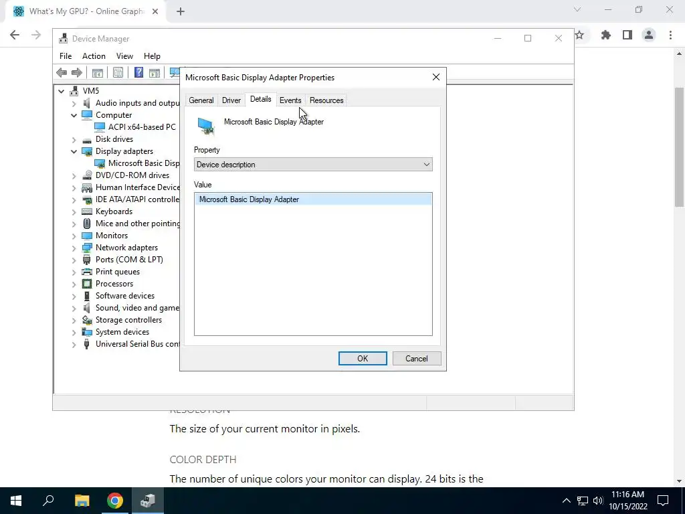
Task: Switch to the General tab
Action: [x=201, y=100]
